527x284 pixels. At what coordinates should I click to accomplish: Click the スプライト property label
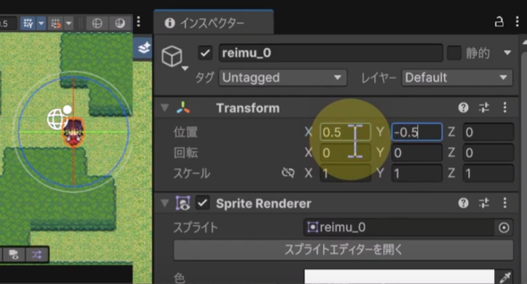(x=196, y=228)
